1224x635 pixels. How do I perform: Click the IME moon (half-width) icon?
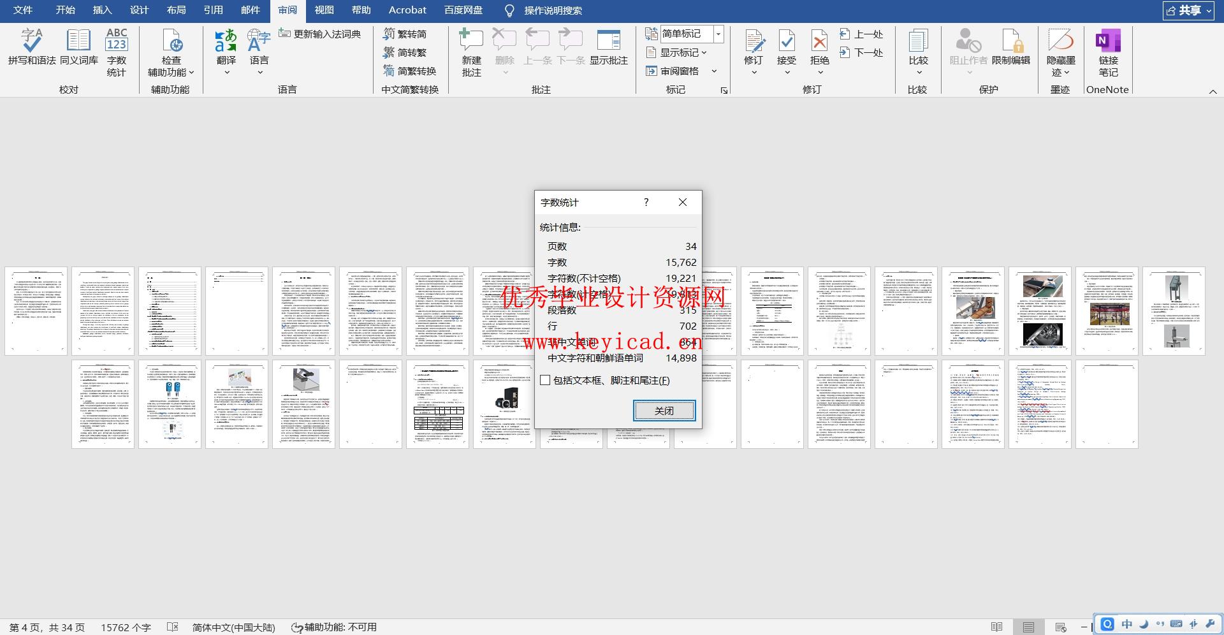(x=1144, y=624)
